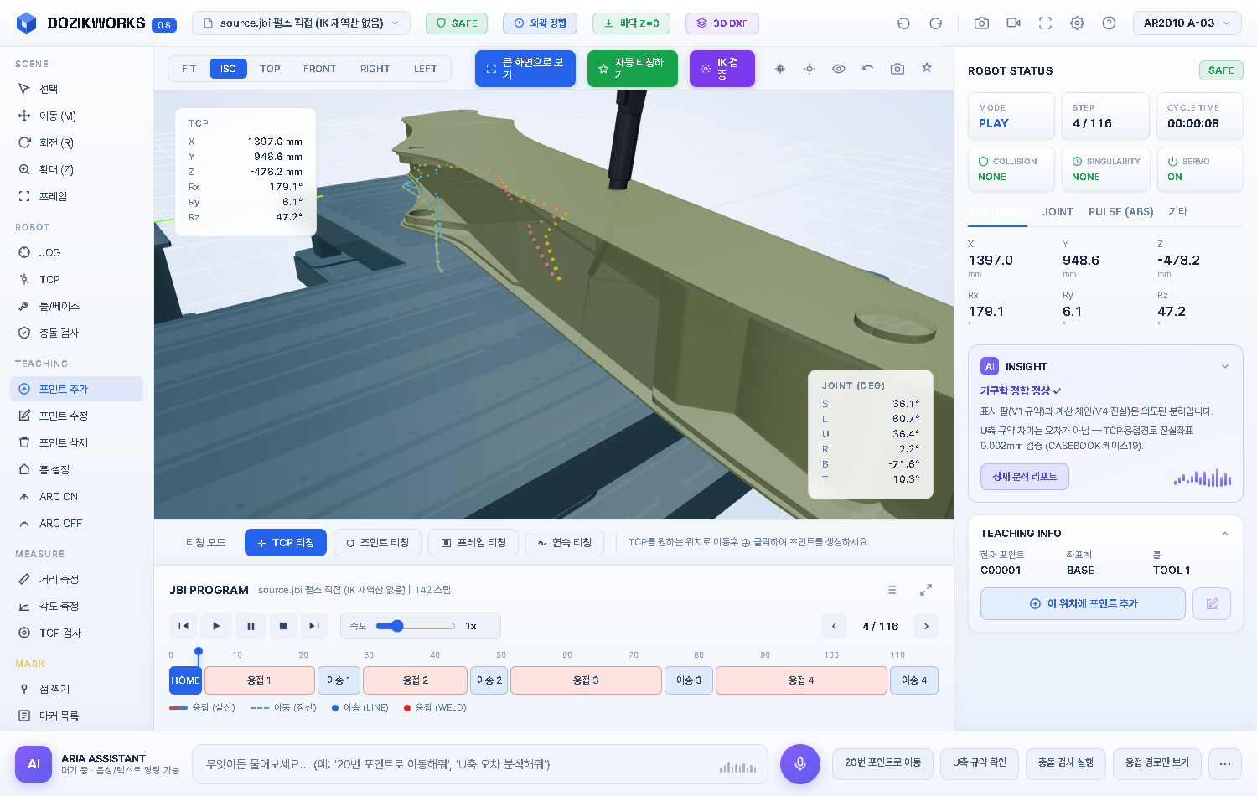The image size is (1257, 796).
Task: Select the TOP view
Action: pos(270,69)
